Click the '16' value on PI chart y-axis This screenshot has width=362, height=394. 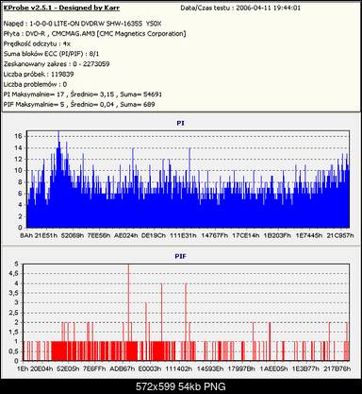pos(19,136)
